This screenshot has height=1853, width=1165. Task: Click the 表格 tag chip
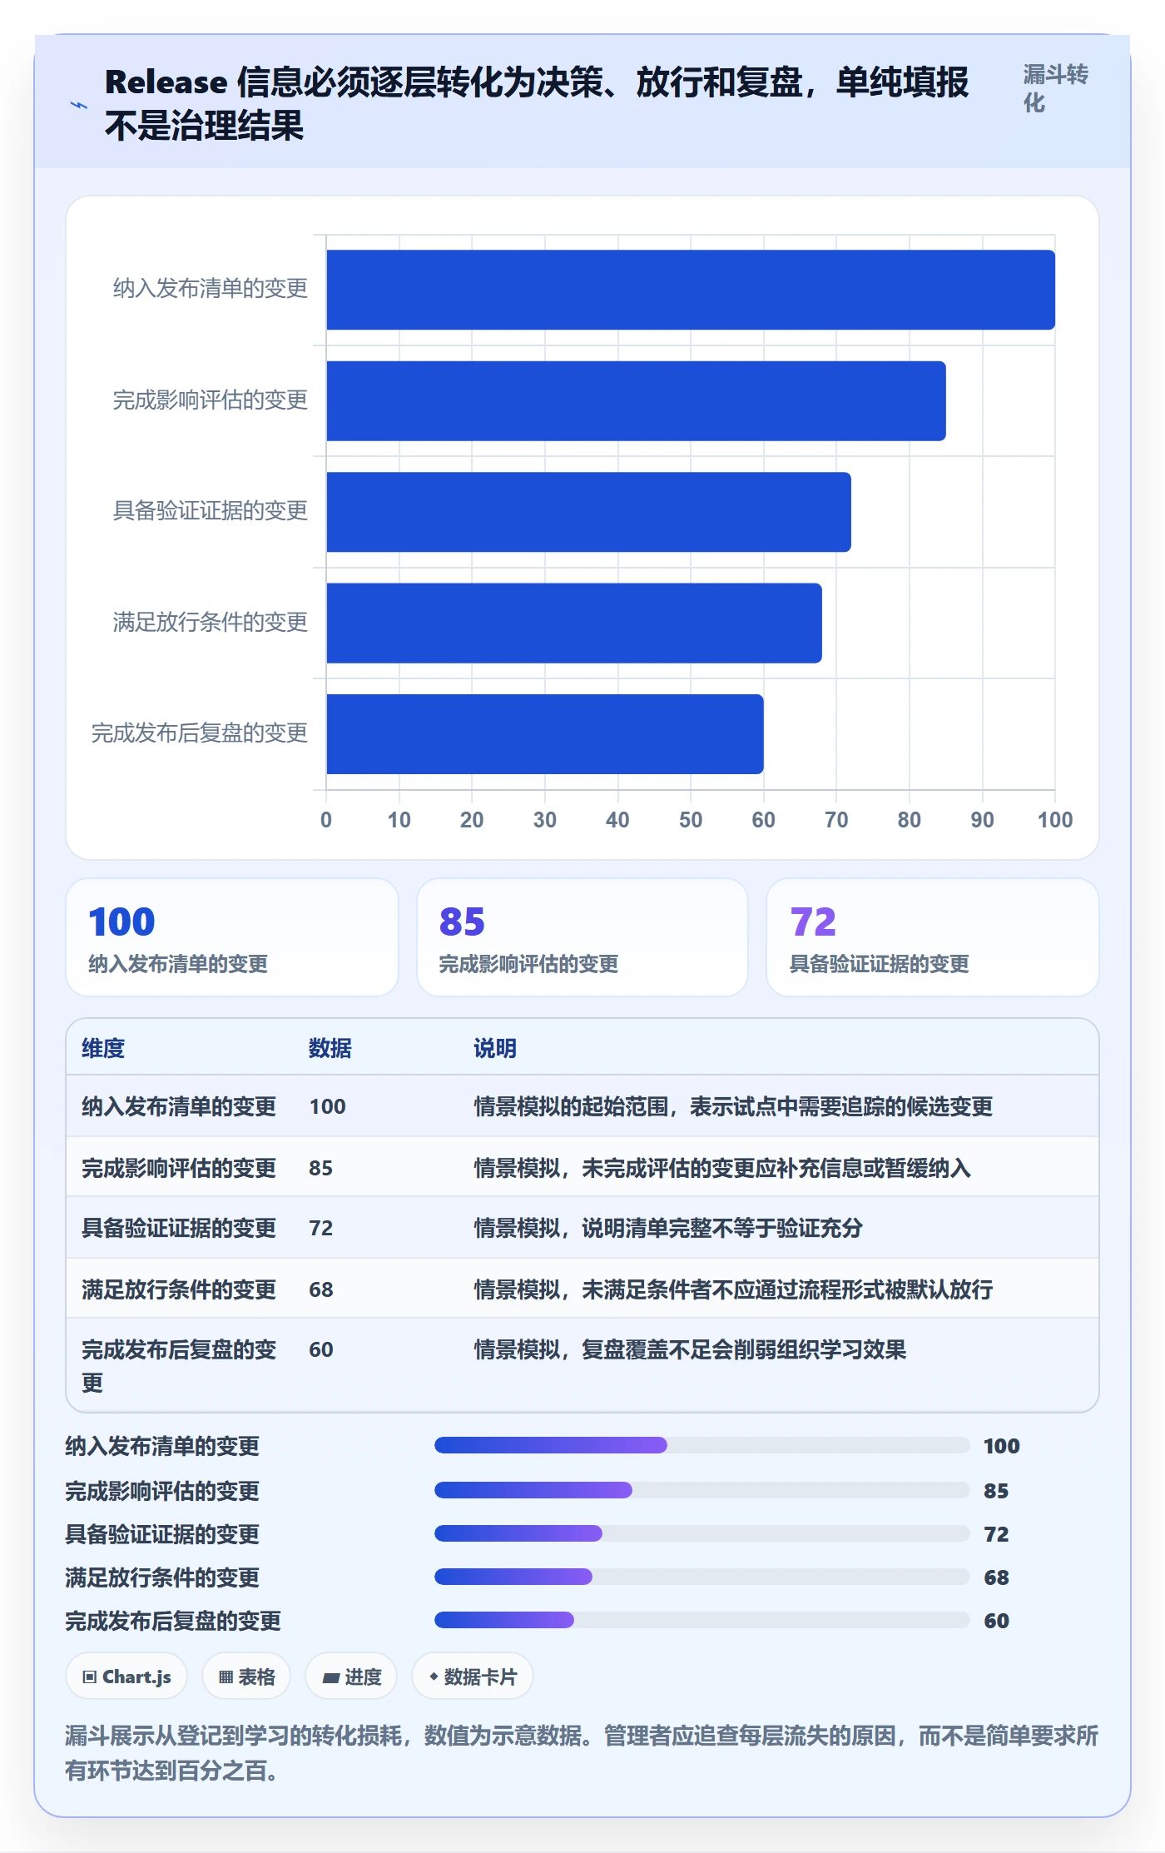pos(246,1677)
